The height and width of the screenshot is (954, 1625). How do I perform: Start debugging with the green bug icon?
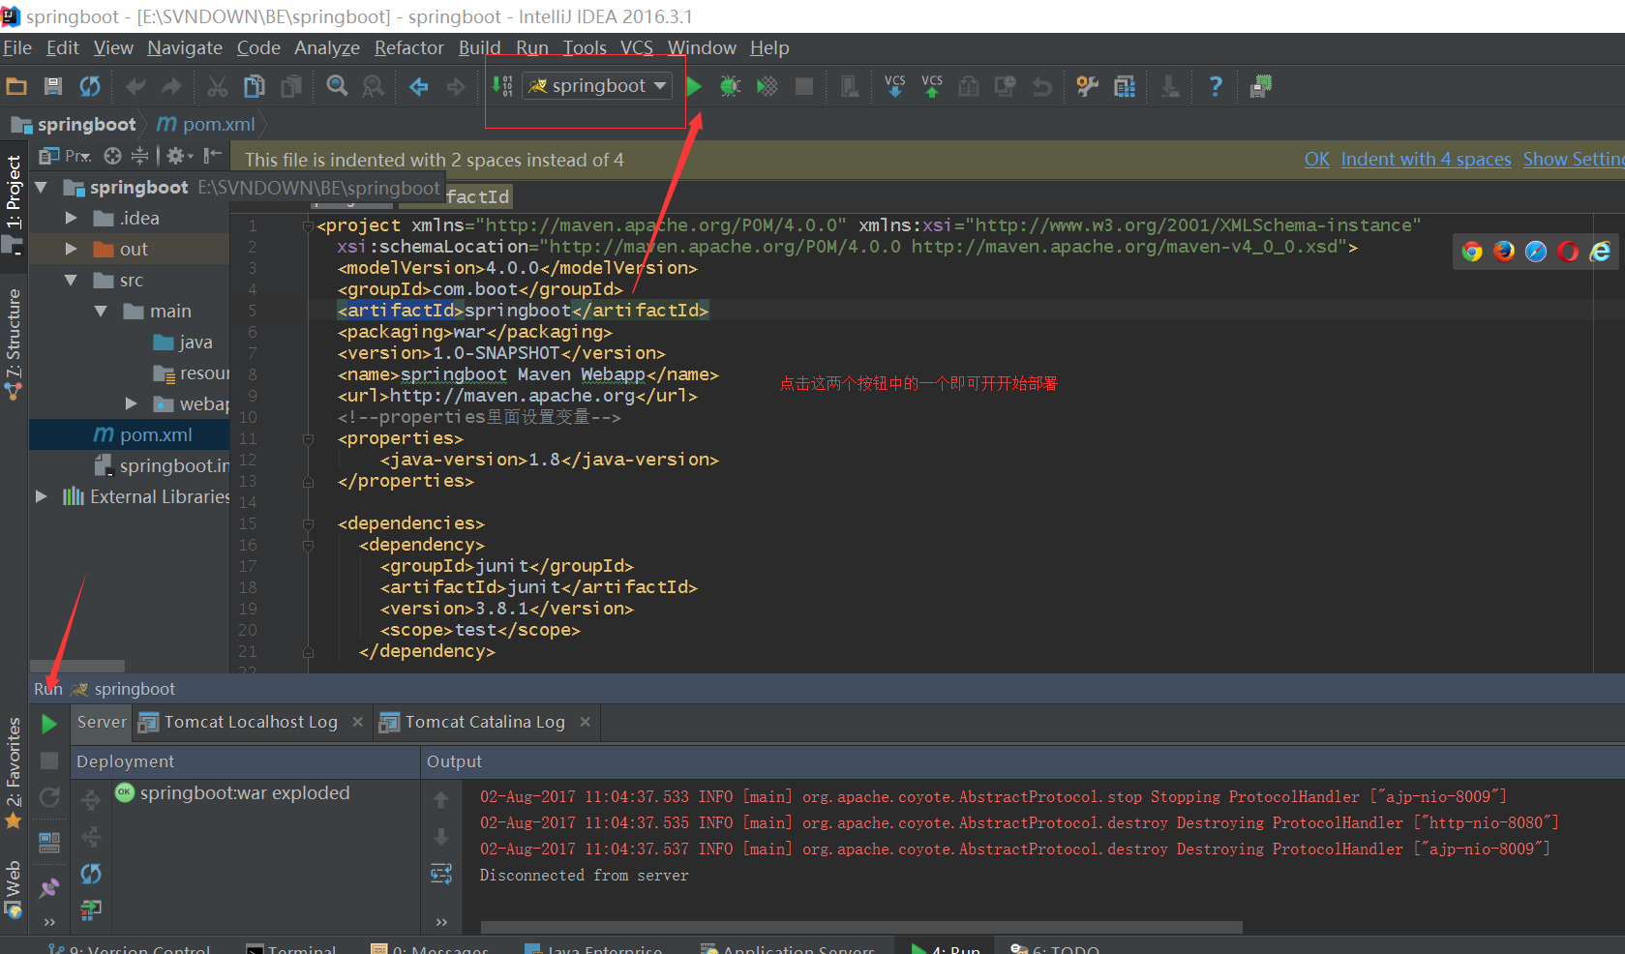730,86
